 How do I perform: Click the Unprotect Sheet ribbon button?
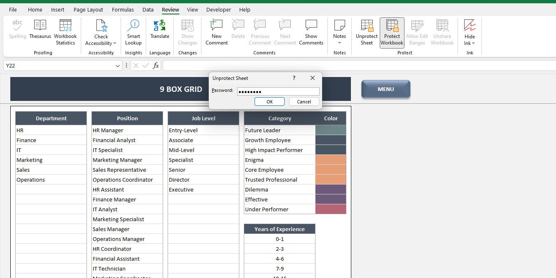(367, 33)
